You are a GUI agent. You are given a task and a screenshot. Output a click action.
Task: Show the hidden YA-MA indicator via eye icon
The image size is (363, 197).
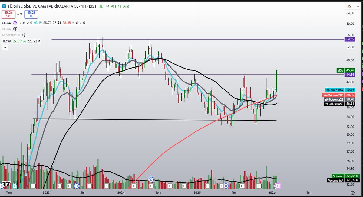(15, 29)
